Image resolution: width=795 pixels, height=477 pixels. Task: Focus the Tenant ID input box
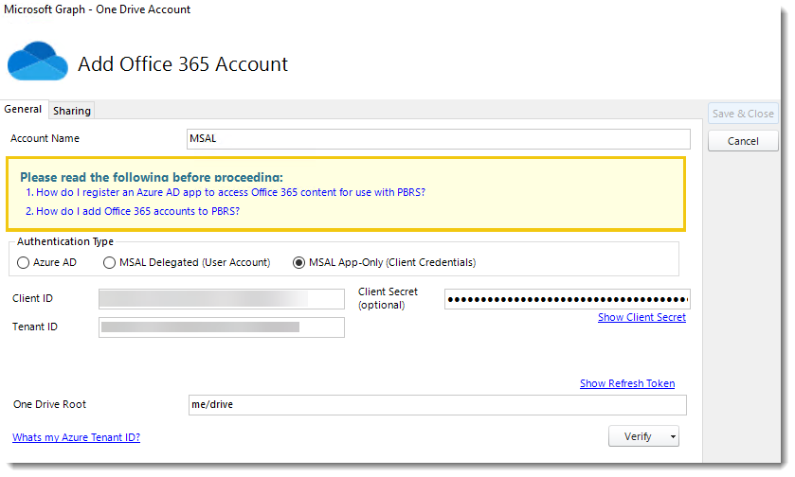pos(222,327)
